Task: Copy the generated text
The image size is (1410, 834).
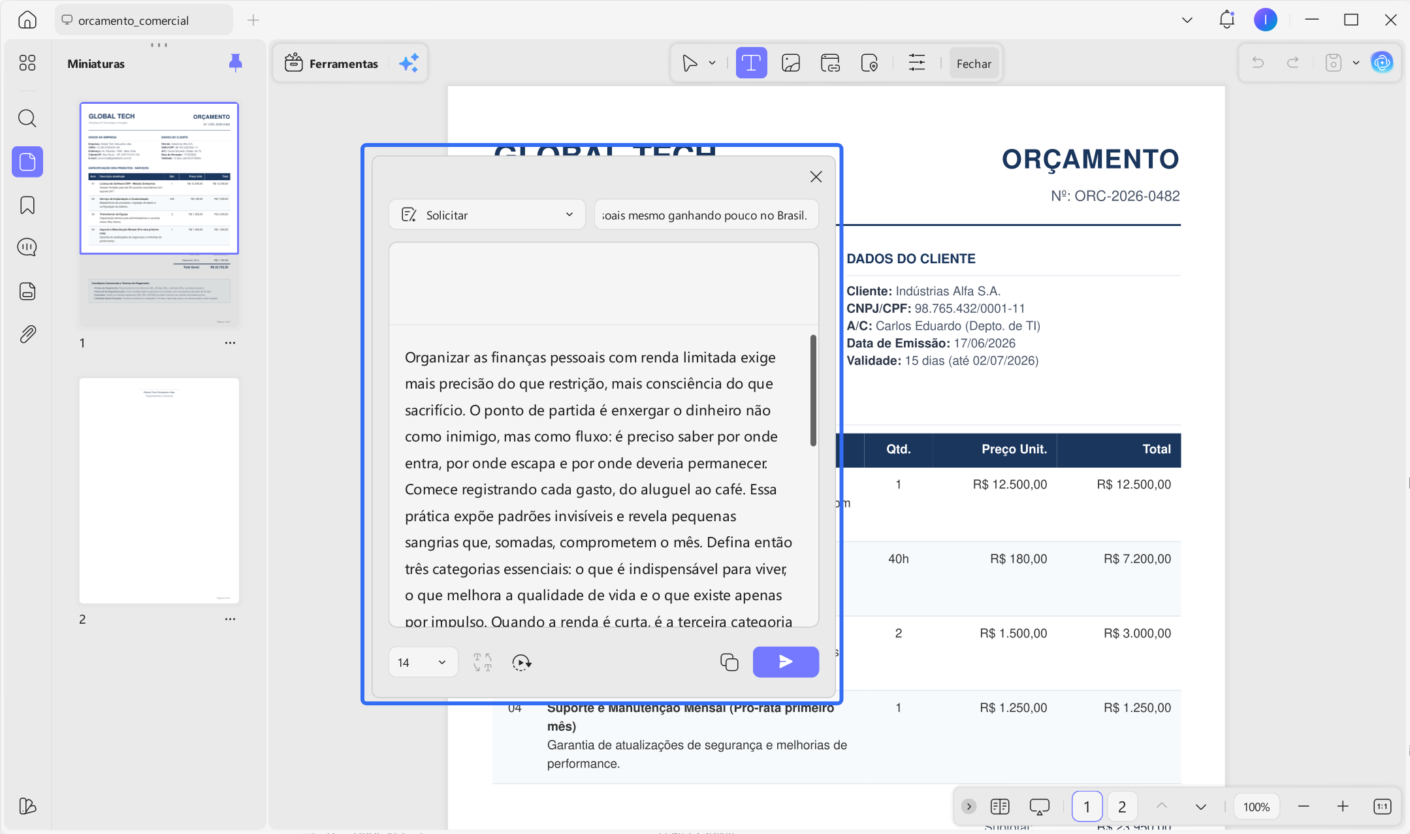Action: (729, 662)
